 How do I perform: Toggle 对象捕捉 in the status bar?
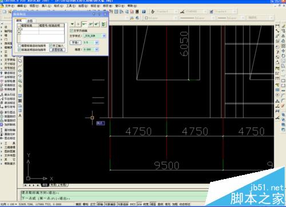click(110, 204)
